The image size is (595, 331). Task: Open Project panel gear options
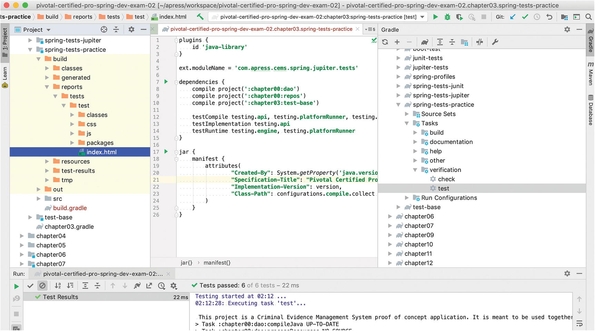point(131,30)
